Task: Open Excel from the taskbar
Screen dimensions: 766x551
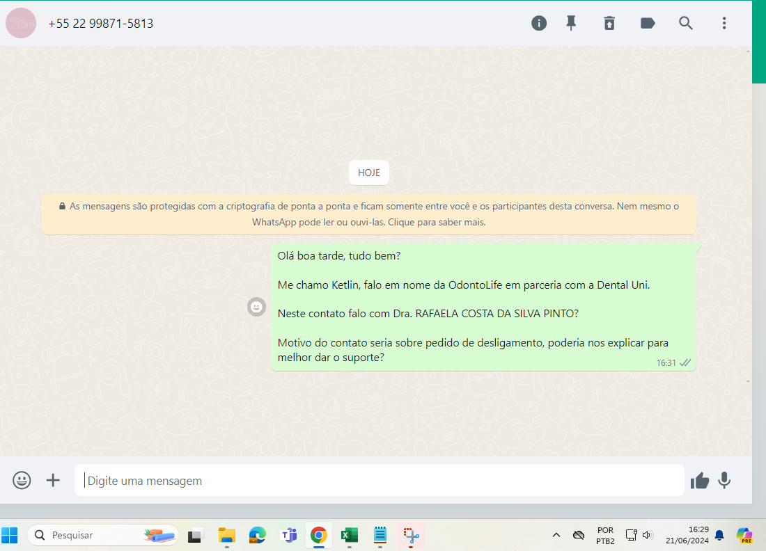Action: click(350, 536)
